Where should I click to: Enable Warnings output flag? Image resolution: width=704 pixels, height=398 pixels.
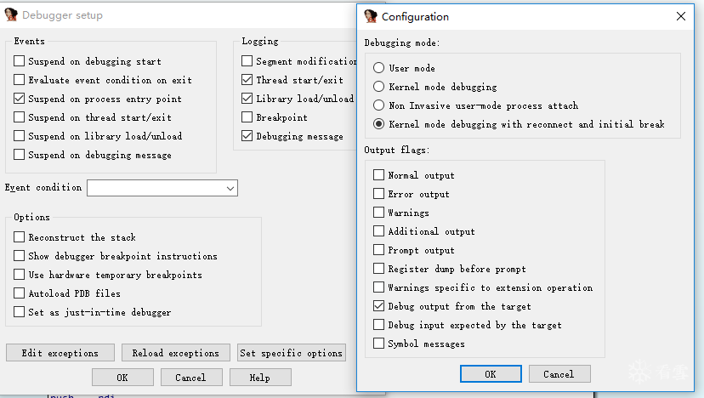[x=379, y=213]
